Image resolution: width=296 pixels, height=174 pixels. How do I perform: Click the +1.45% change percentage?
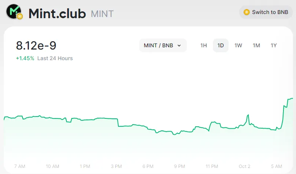(x=25, y=58)
